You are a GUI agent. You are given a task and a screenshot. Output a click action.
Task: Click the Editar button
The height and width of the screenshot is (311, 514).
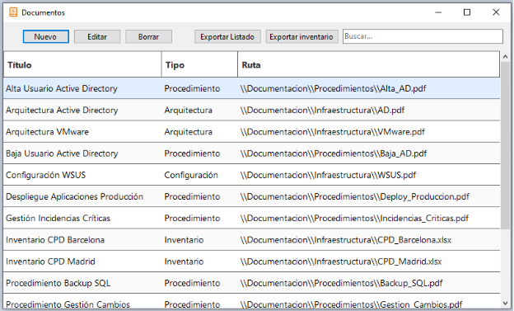[97, 36]
